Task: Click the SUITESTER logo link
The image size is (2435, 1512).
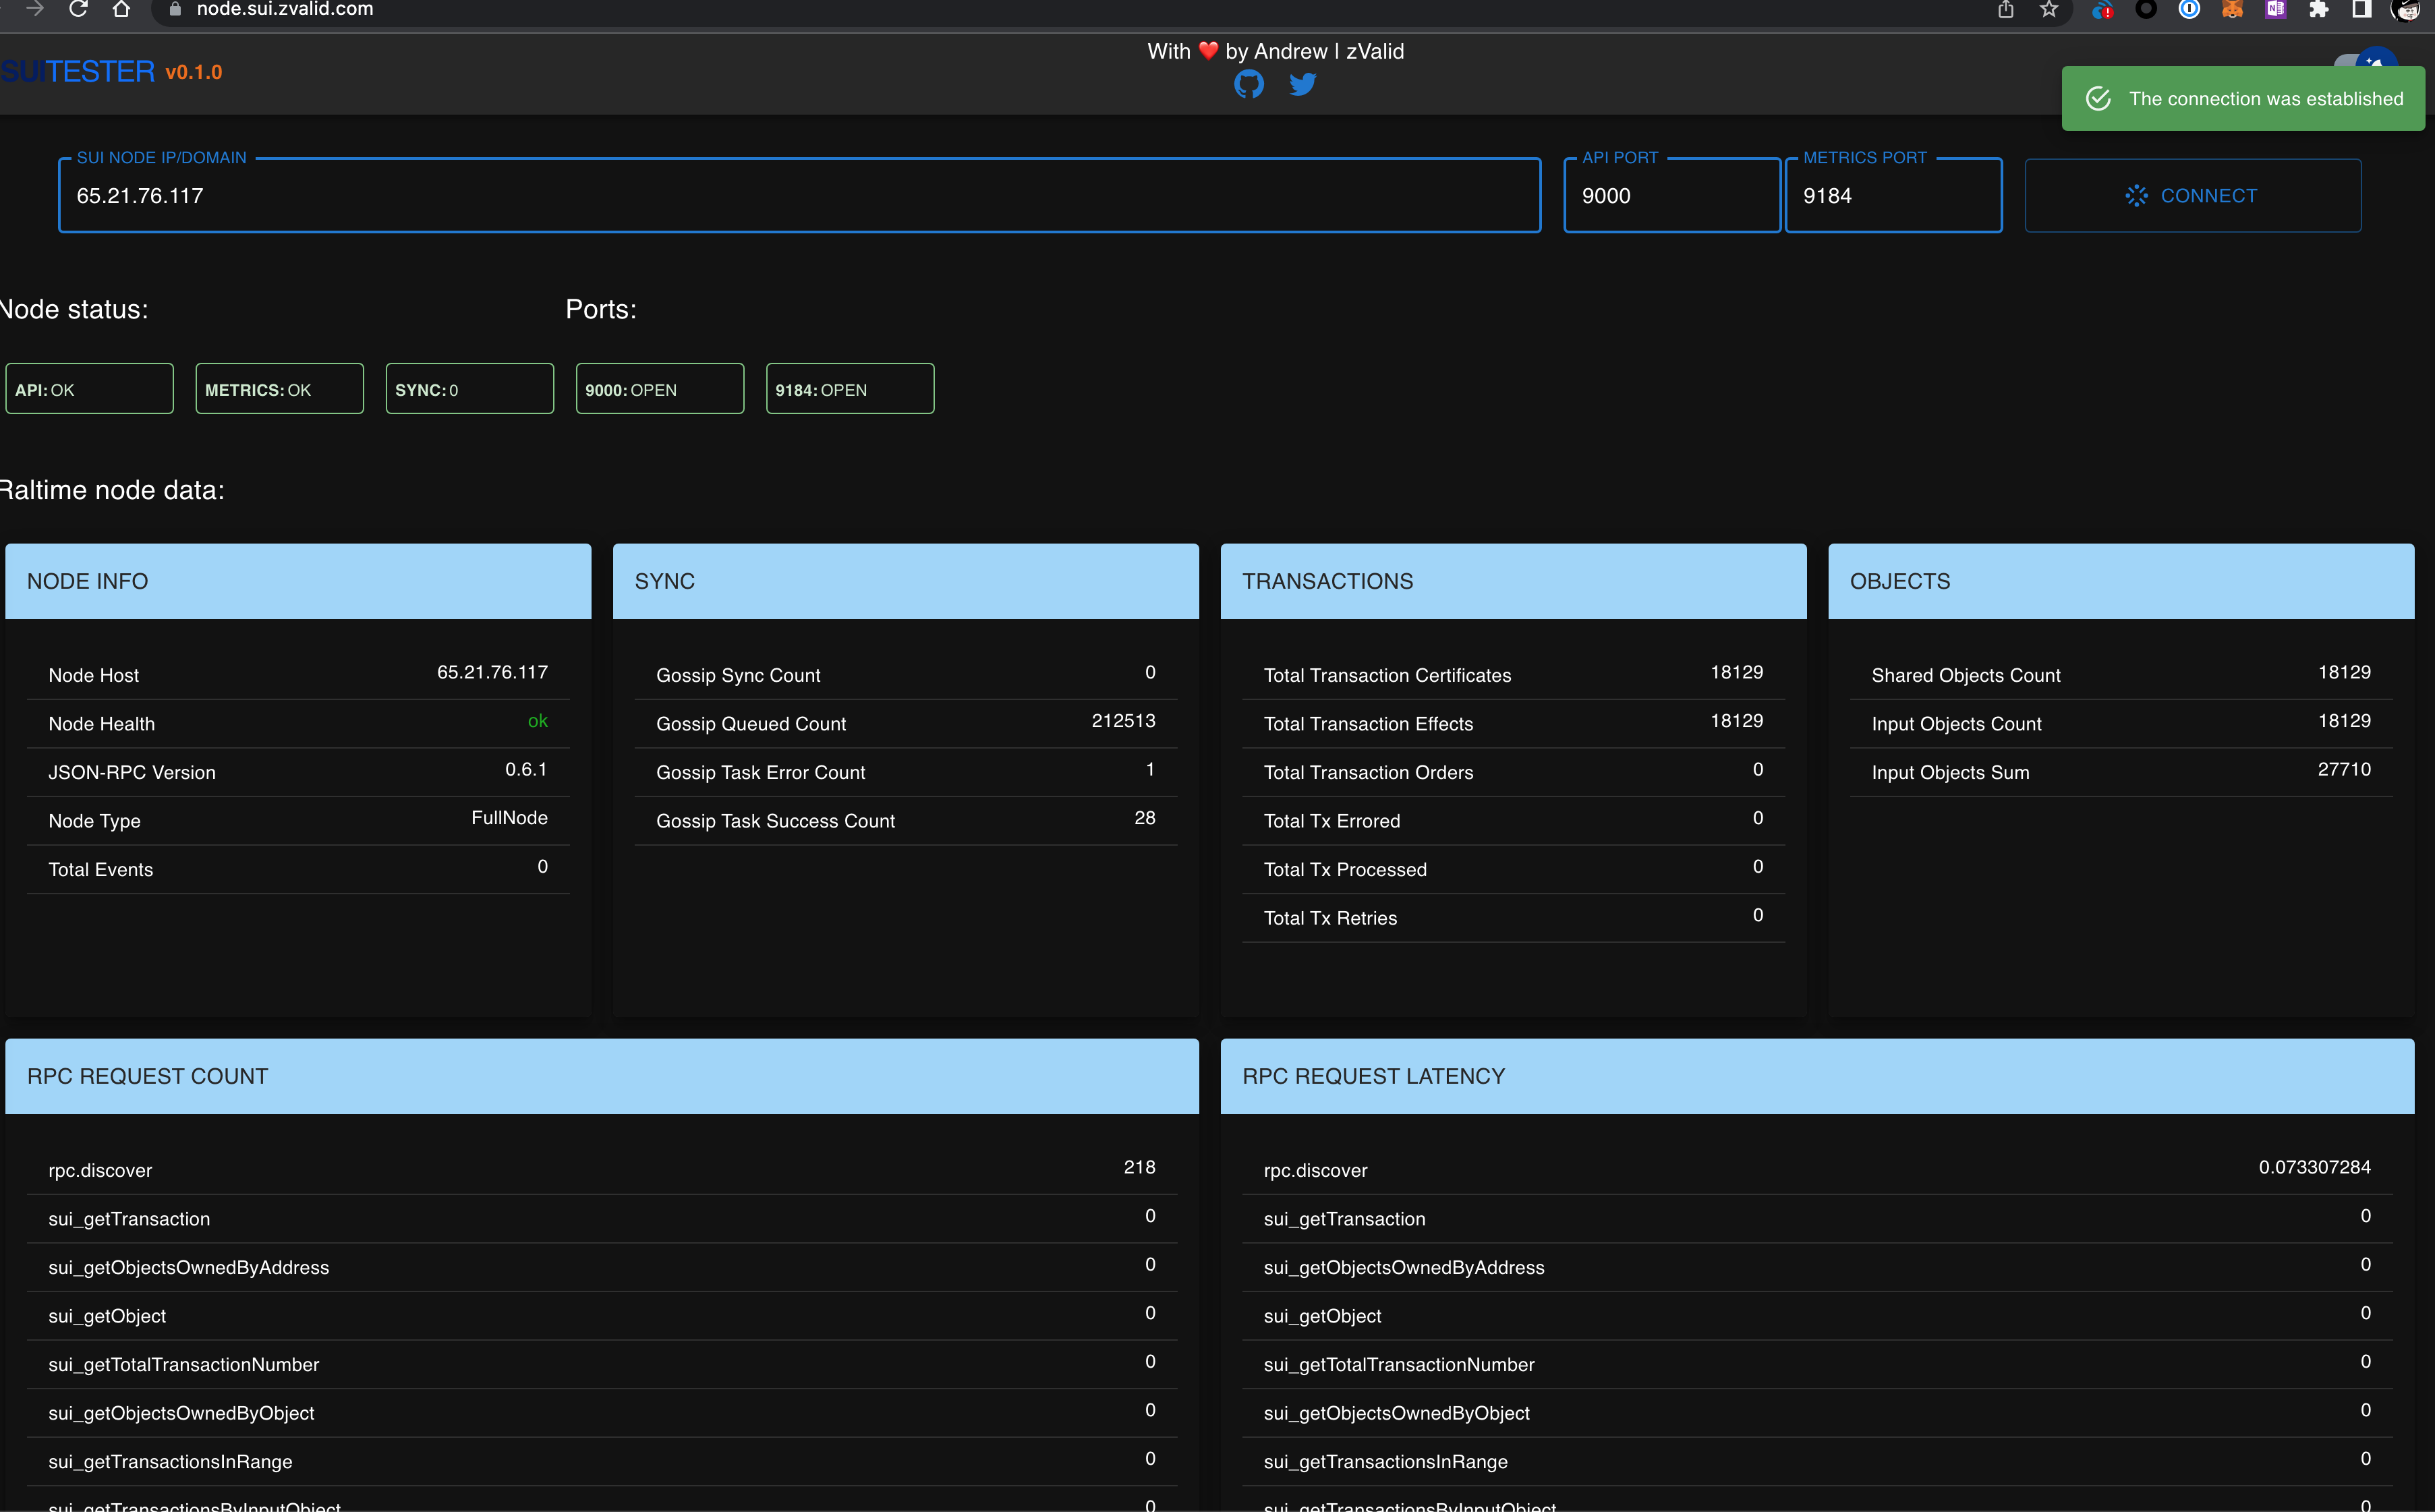Action: pos(78,72)
